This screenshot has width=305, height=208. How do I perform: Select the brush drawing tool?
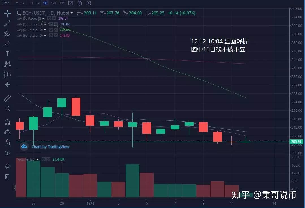7,44
